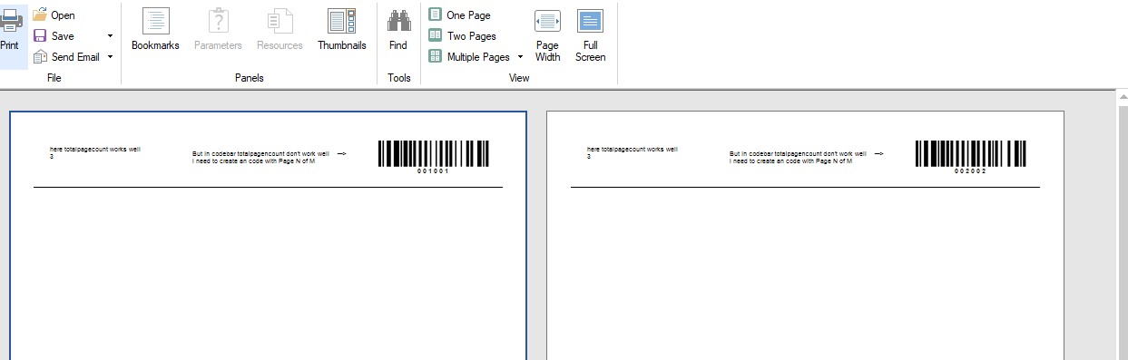Screen dimensions: 1128x360
Task: Enter Full Screen mode
Action: [590, 35]
